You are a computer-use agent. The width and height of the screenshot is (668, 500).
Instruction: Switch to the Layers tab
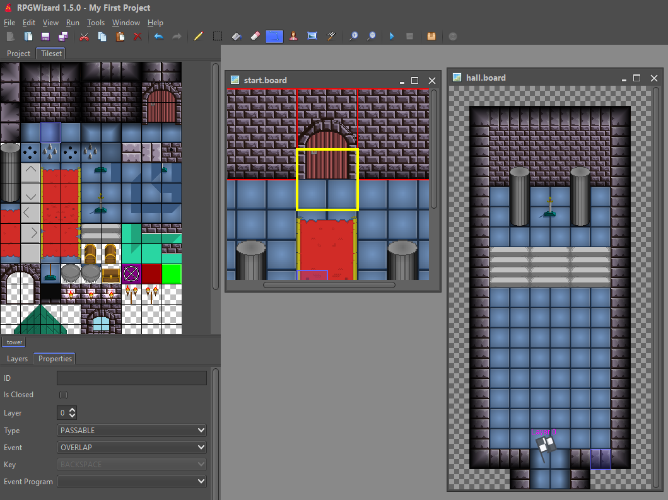pyautogui.click(x=17, y=359)
